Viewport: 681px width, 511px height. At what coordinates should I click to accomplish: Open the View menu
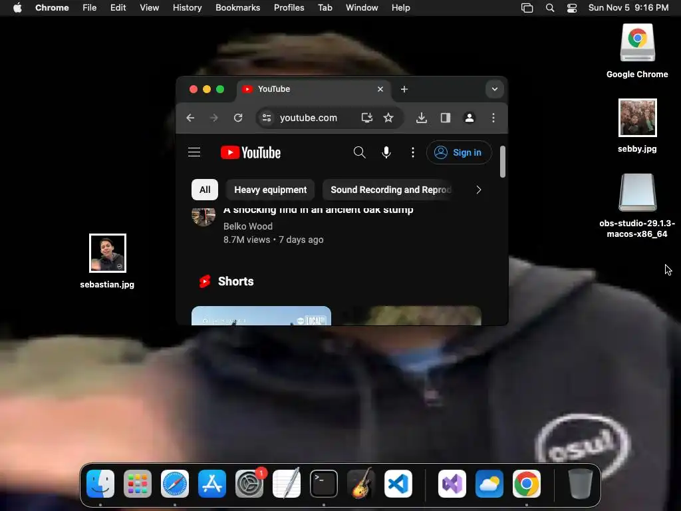pos(149,8)
